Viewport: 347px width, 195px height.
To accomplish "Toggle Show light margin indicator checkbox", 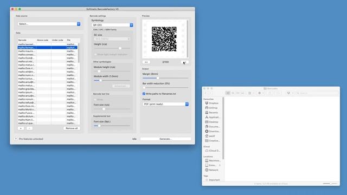I will (95, 54).
